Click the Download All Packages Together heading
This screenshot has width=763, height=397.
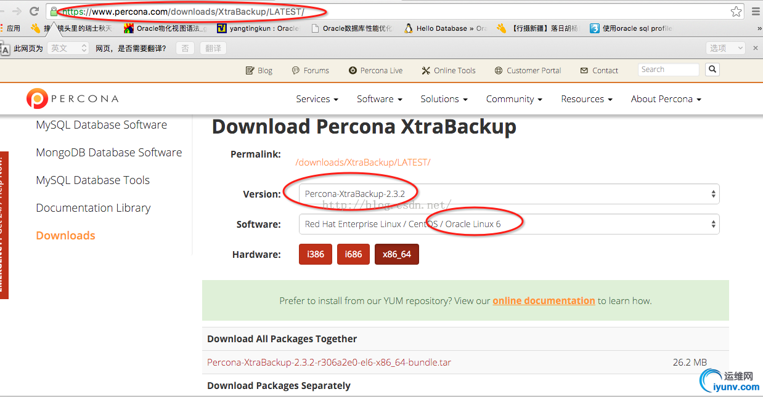(282, 339)
